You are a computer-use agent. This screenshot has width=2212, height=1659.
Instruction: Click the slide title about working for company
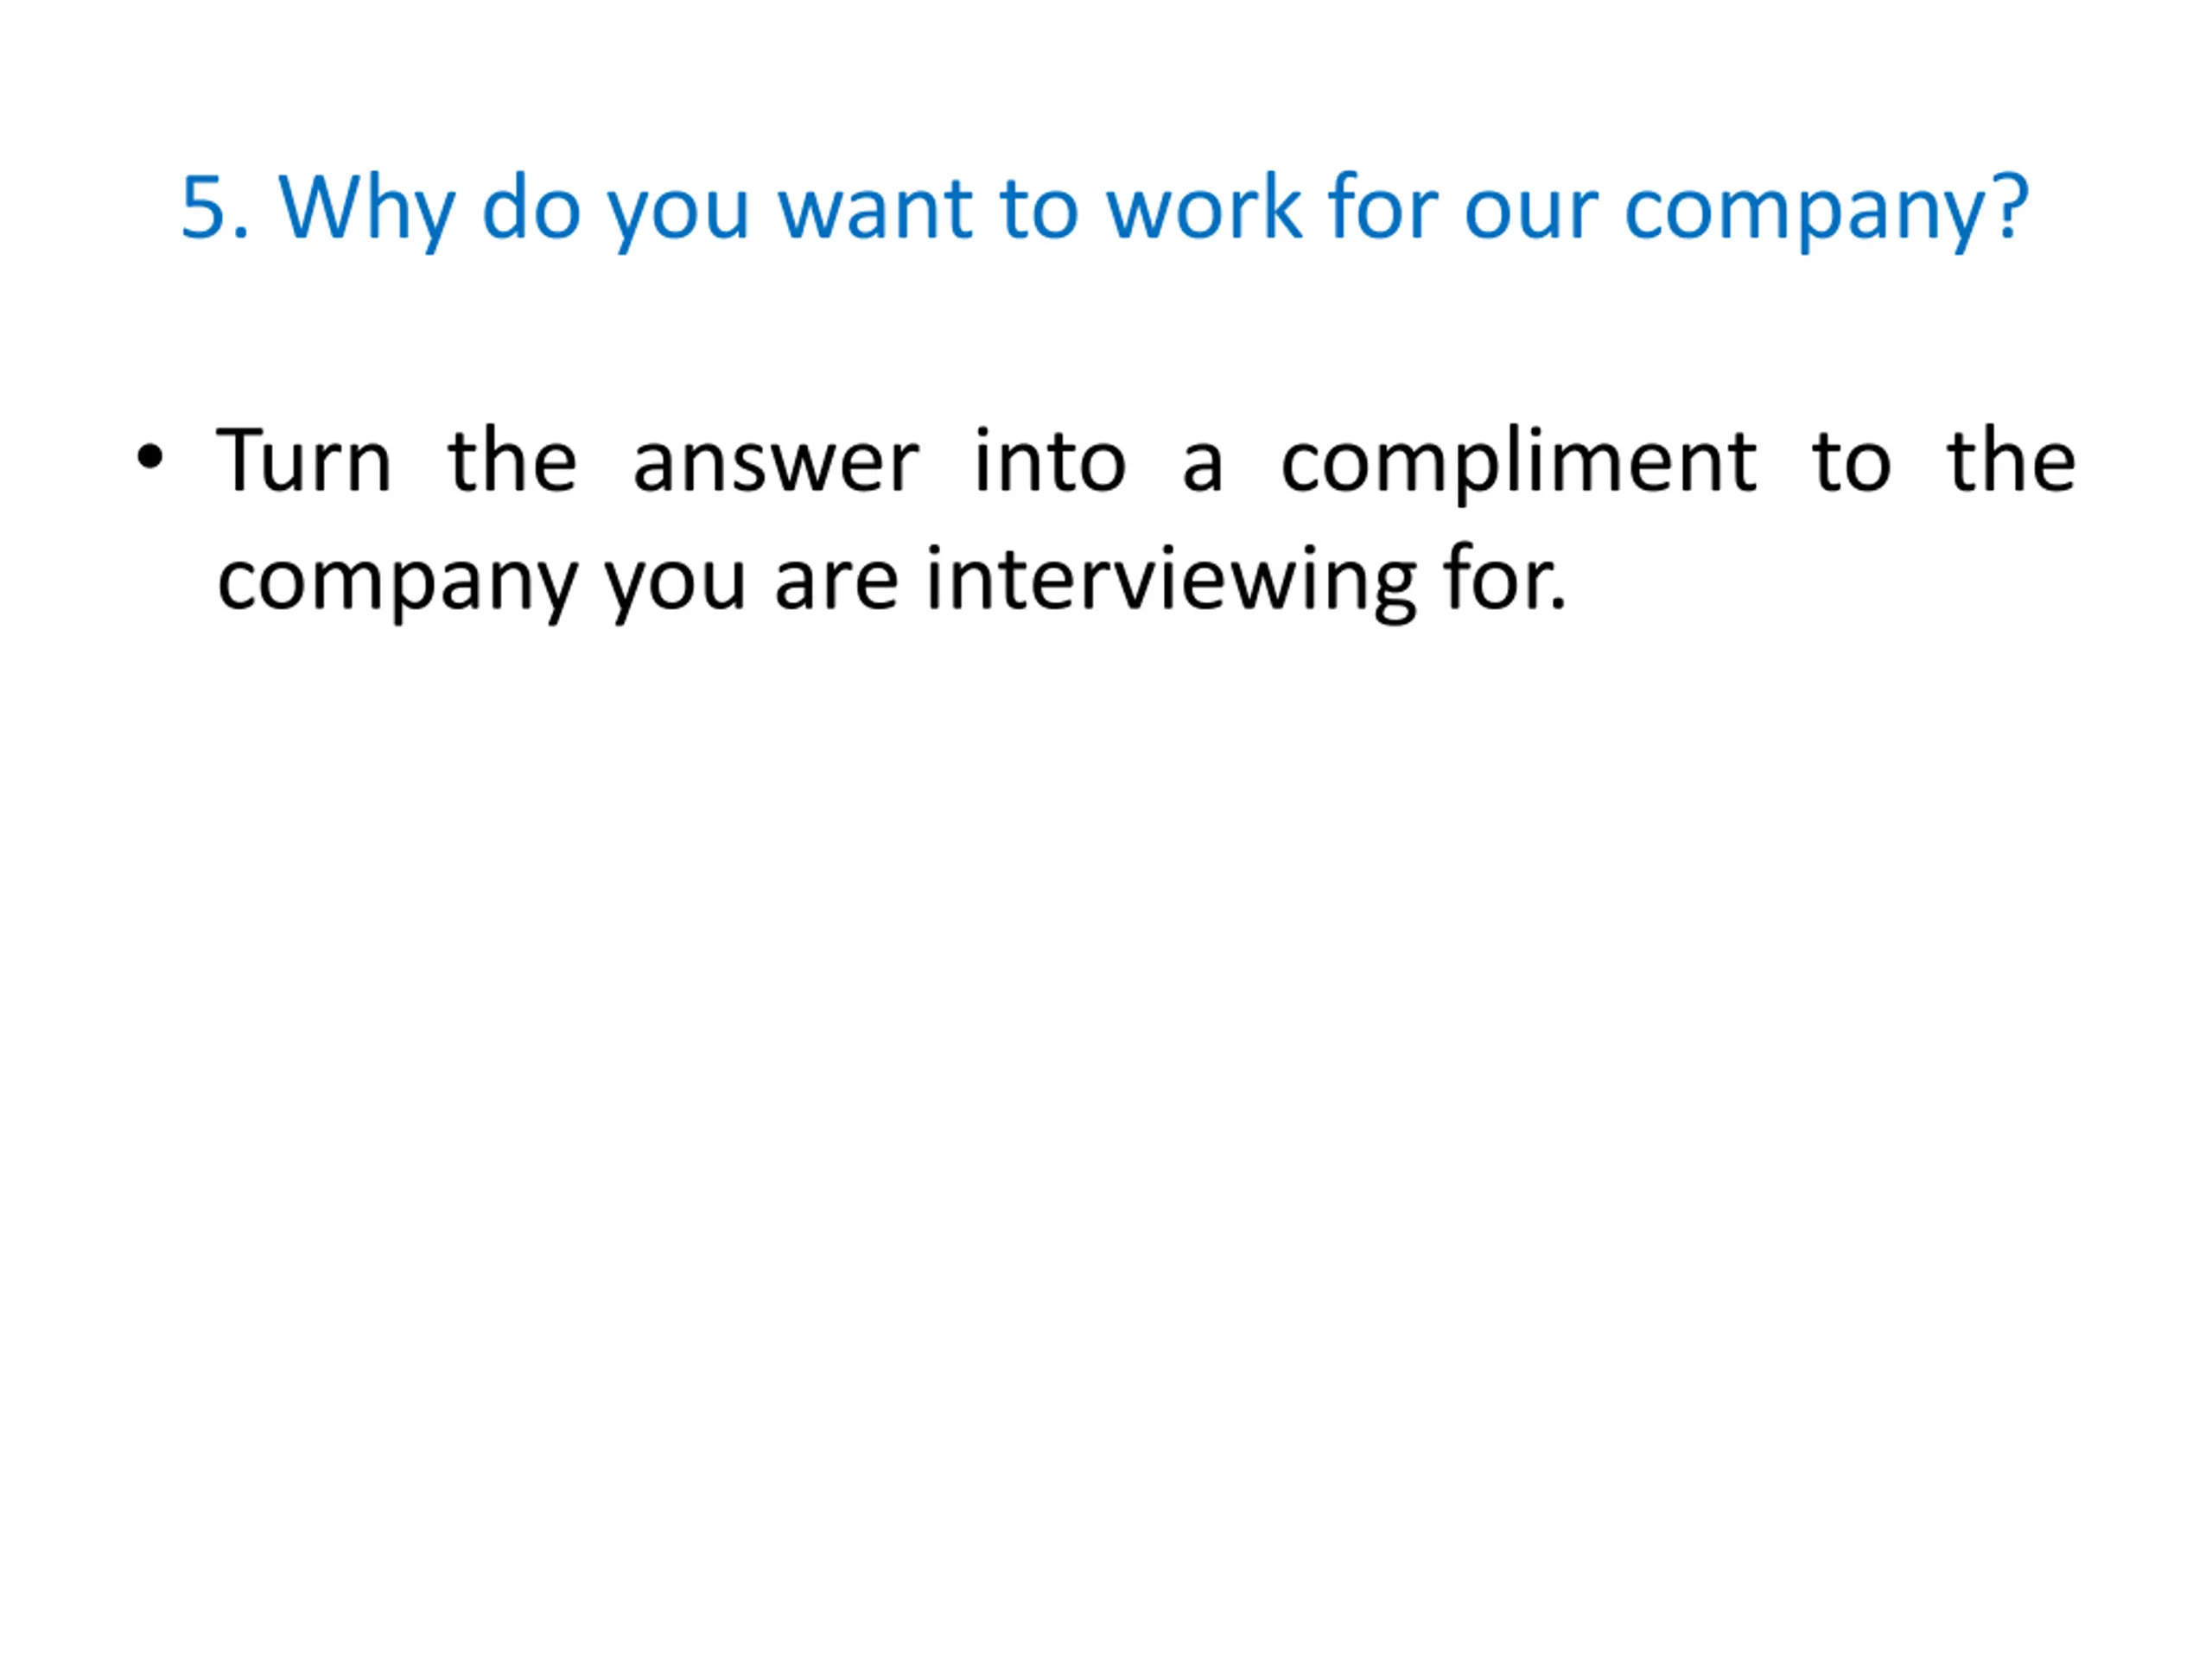coord(1104,208)
